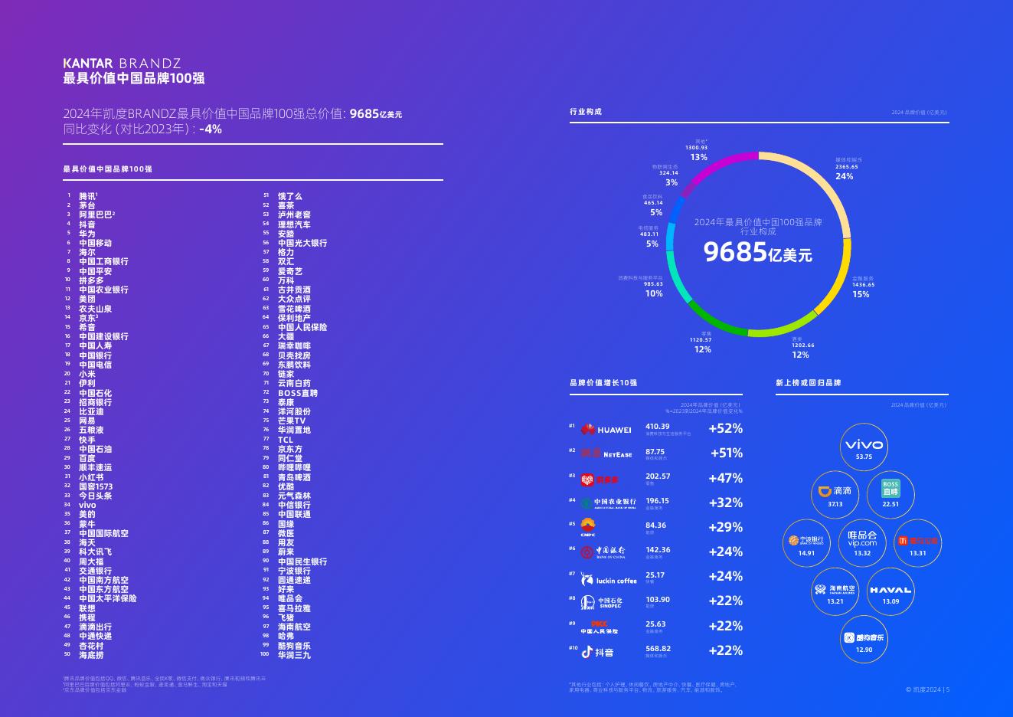Click the PICC logo at growth rank 9
Screen dimensions: 1013x717
(600, 627)
